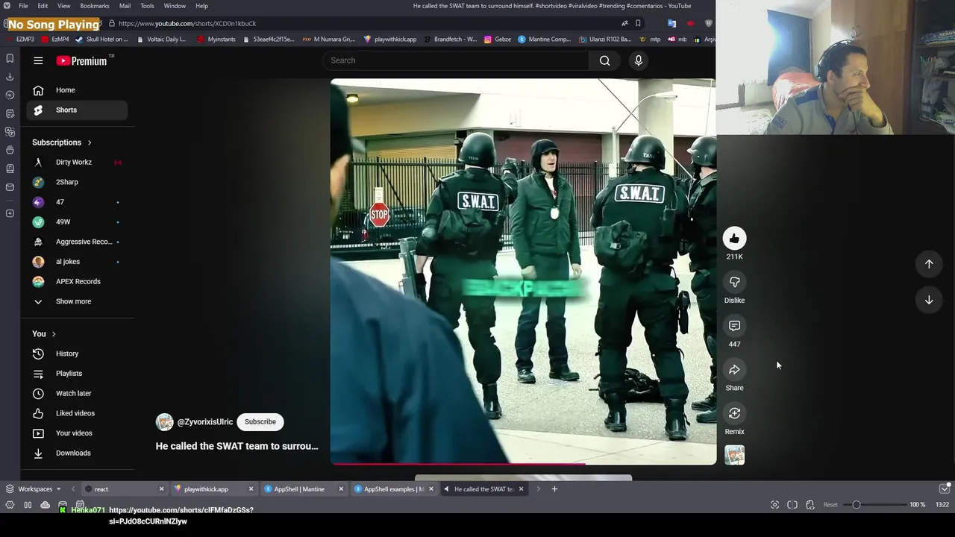The width and height of the screenshot is (955, 537).
Task: Switch to the react tab
Action: tap(123, 489)
